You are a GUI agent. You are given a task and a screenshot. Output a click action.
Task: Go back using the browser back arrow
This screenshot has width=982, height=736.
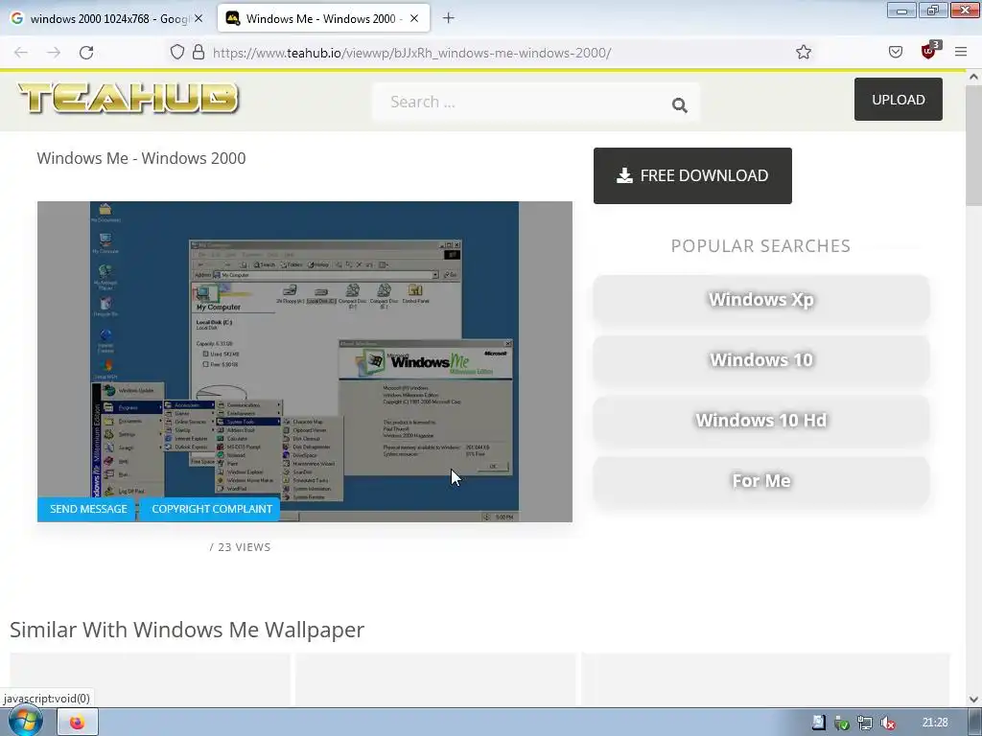click(21, 53)
